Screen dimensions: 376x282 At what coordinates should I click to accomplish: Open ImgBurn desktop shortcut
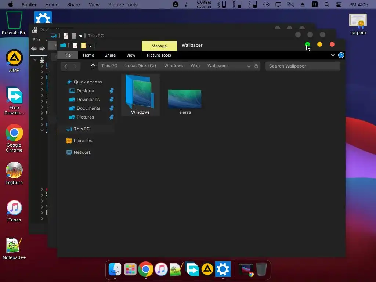pyautogui.click(x=14, y=173)
